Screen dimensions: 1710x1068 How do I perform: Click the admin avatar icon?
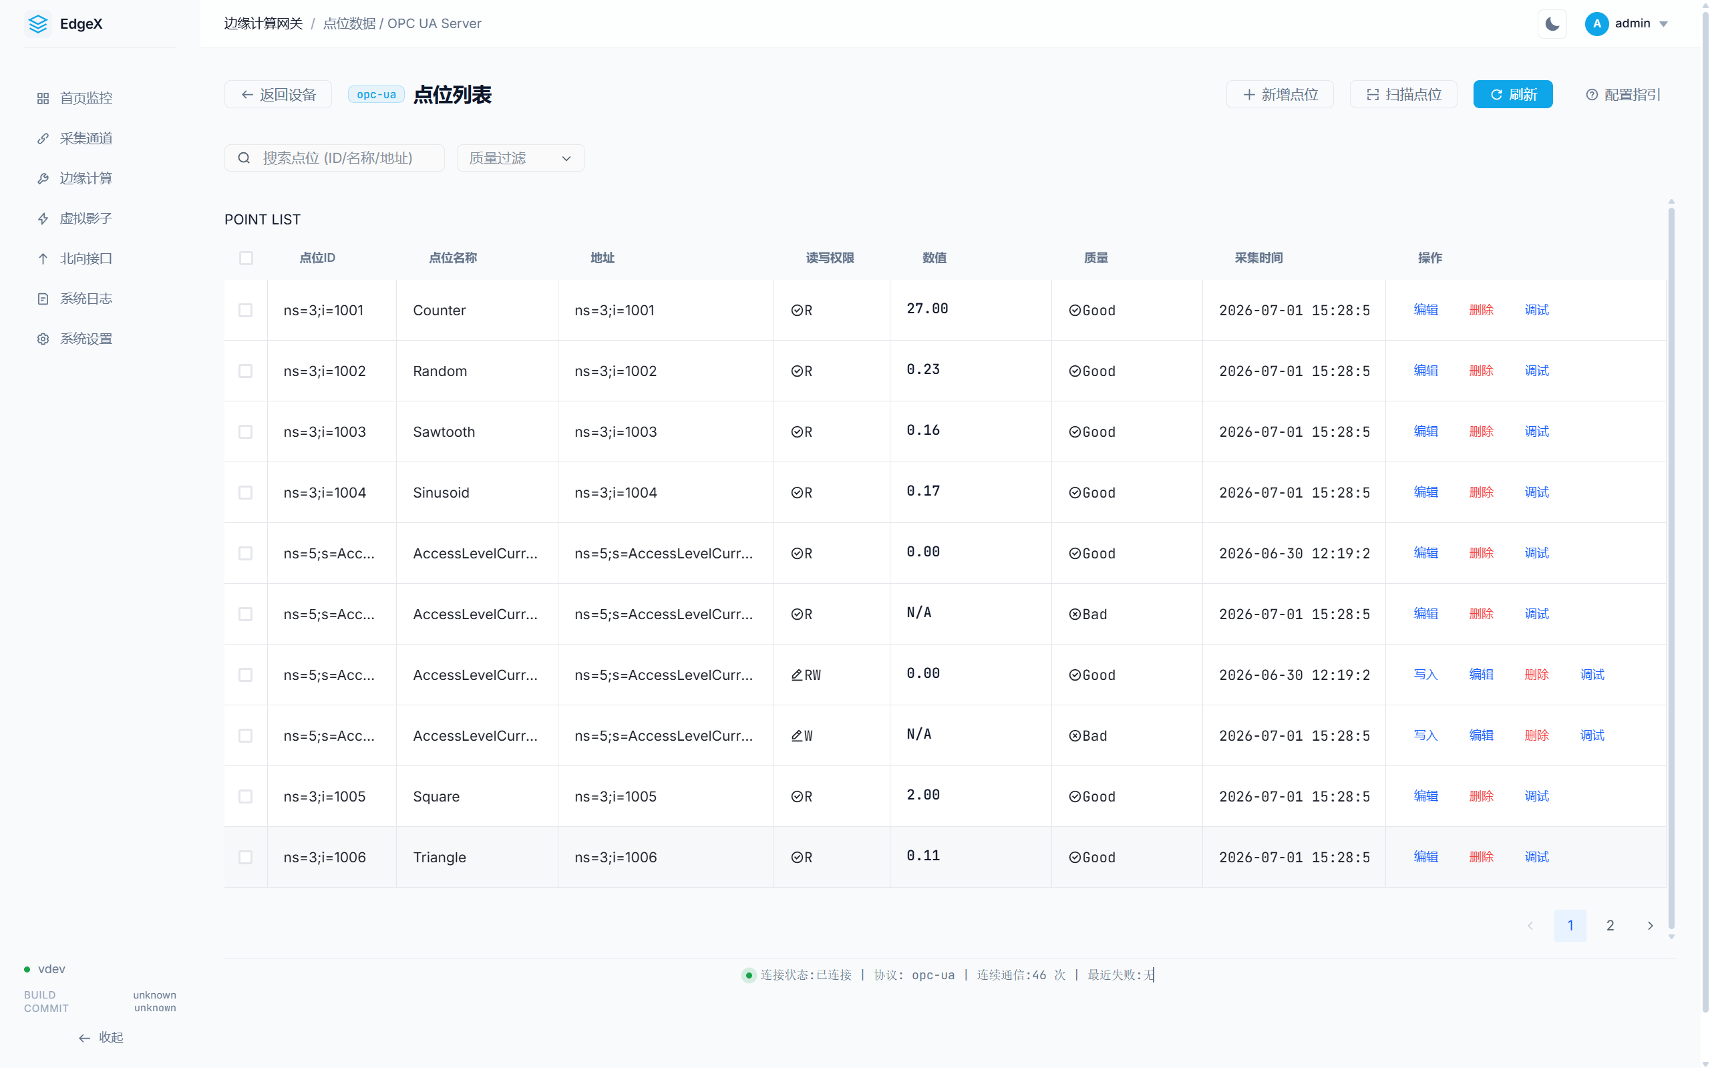(1596, 23)
